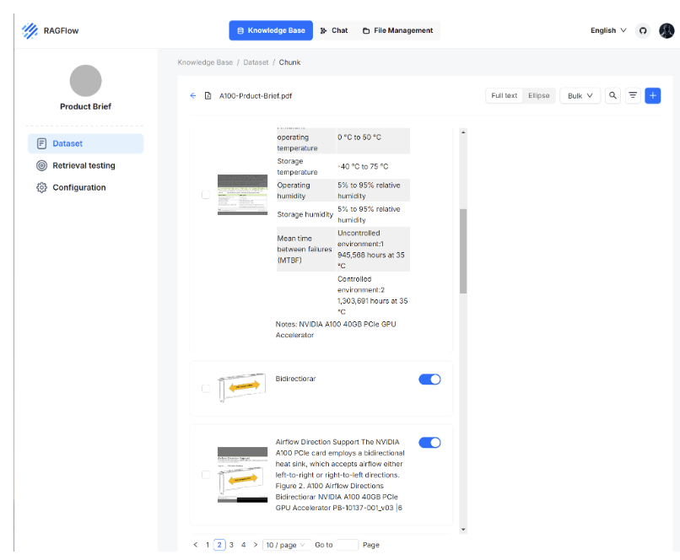The height and width of the screenshot is (560, 680).
Task: Open thumbnail of Airflow Direction Support chunk
Action: point(242,475)
